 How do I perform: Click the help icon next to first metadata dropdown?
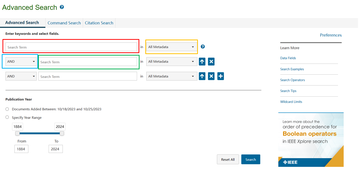203,47
